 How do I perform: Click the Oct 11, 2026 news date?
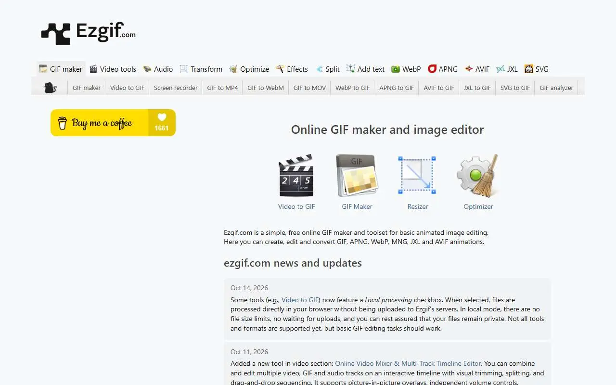tap(249, 352)
